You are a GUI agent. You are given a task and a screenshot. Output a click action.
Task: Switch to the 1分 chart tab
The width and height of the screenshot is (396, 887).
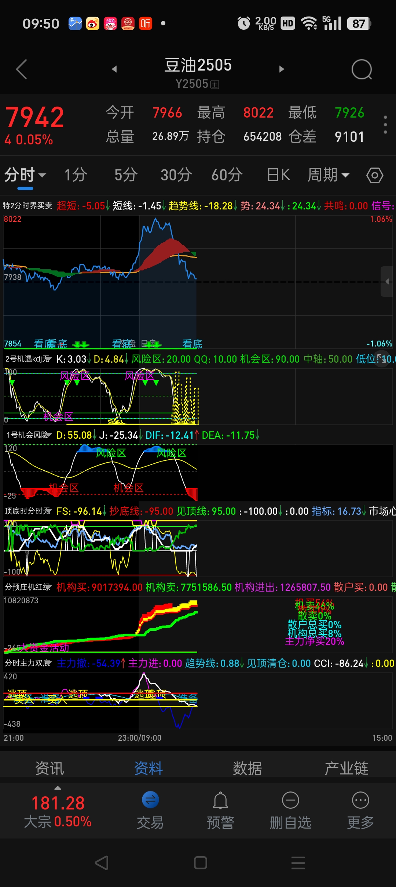pos(76,175)
